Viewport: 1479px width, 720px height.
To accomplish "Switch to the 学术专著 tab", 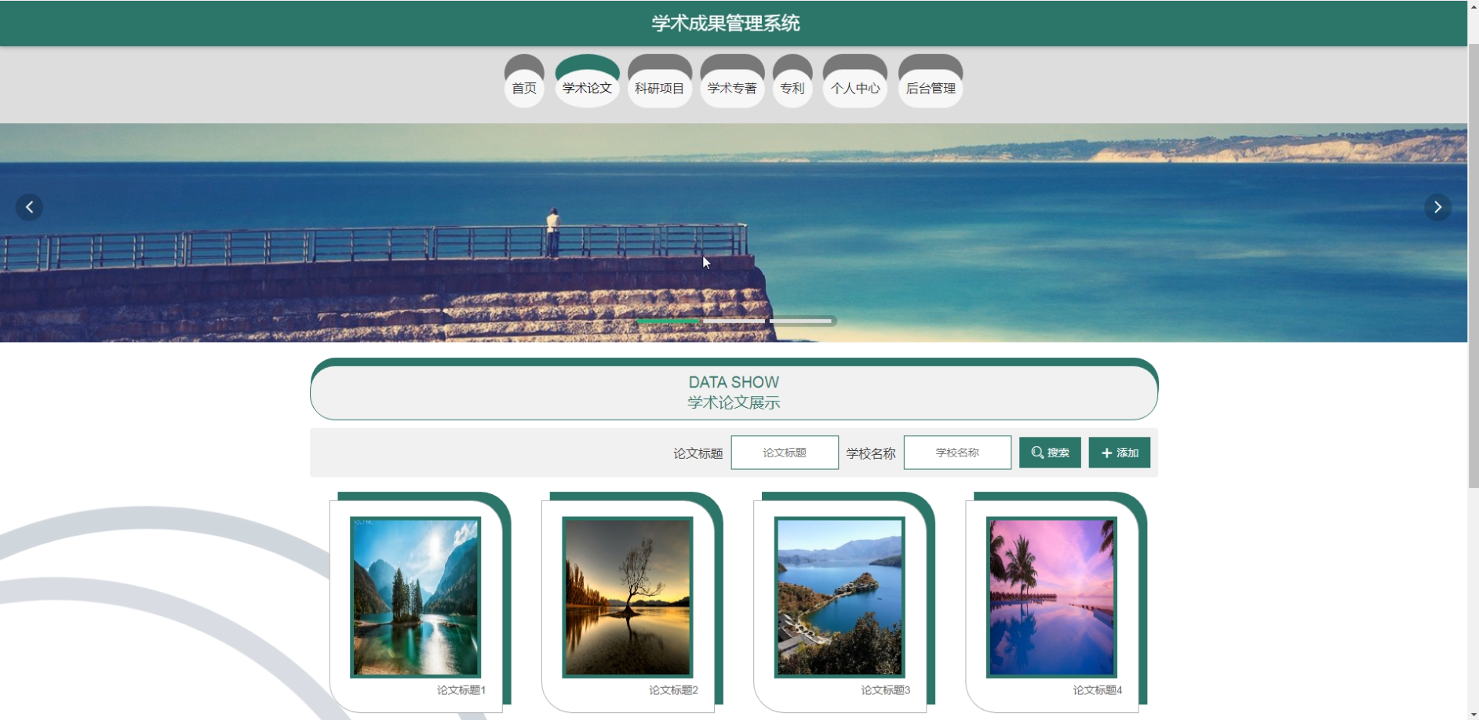I will 732,81.
